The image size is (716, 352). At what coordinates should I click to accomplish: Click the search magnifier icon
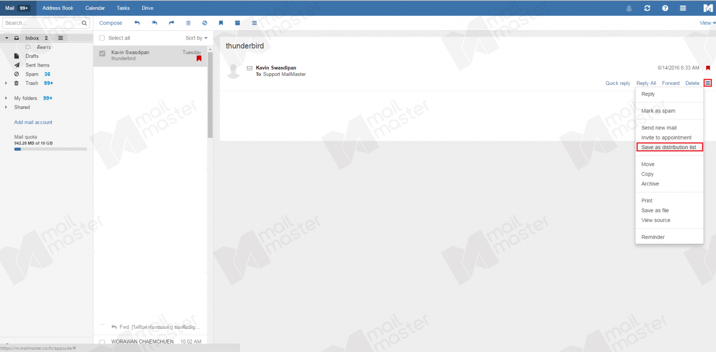pos(84,23)
